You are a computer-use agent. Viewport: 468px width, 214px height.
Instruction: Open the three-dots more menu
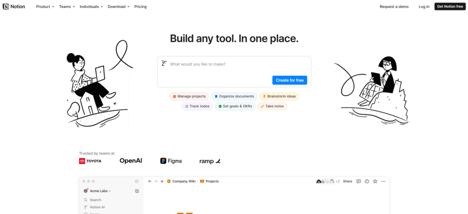pyautogui.click(x=383, y=181)
